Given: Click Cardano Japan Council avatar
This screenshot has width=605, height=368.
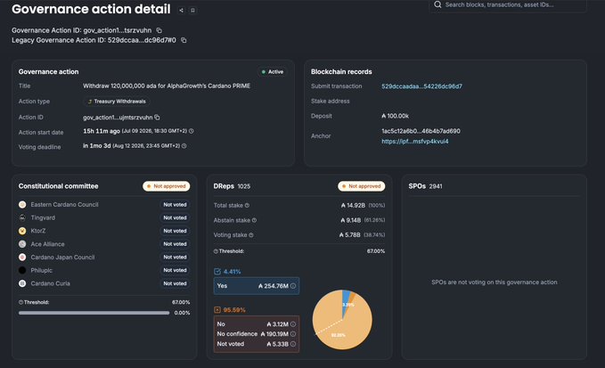Looking at the screenshot, I should click(x=22, y=257).
